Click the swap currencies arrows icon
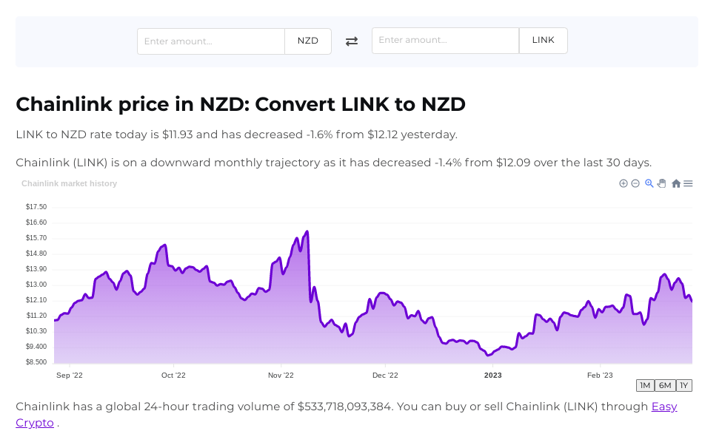Image resolution: width=722 pixels, height=445 pixels. 352,41
